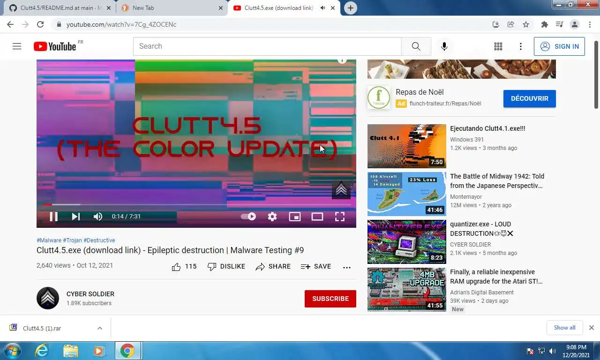
Task: Open Chrome extensions puzzle icon
Action: tap(544, 24)
